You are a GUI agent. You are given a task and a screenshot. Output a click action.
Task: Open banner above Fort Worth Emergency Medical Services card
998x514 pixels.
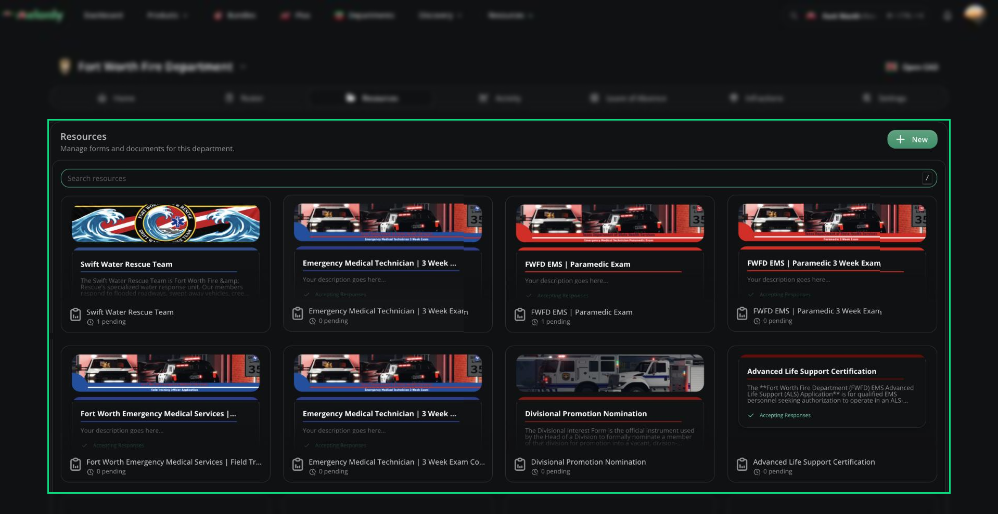[165, 373]
